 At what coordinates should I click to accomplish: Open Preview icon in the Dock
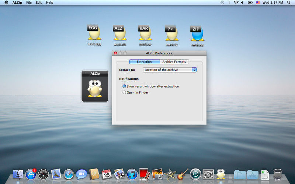[119, 174]
